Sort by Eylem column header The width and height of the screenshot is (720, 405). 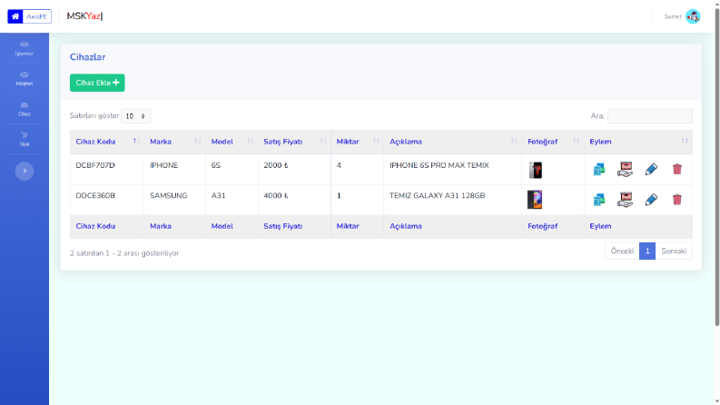pos(637,142)
